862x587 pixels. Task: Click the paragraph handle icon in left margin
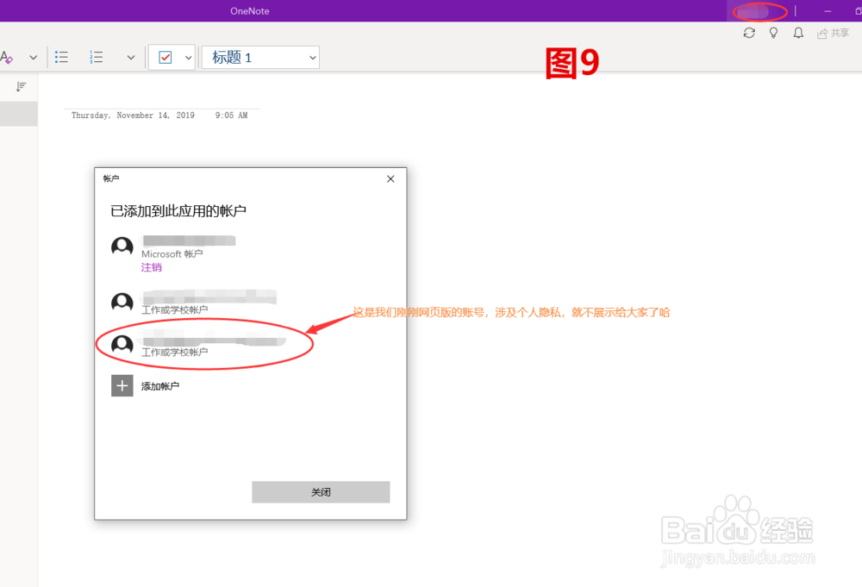coord(22,86)
